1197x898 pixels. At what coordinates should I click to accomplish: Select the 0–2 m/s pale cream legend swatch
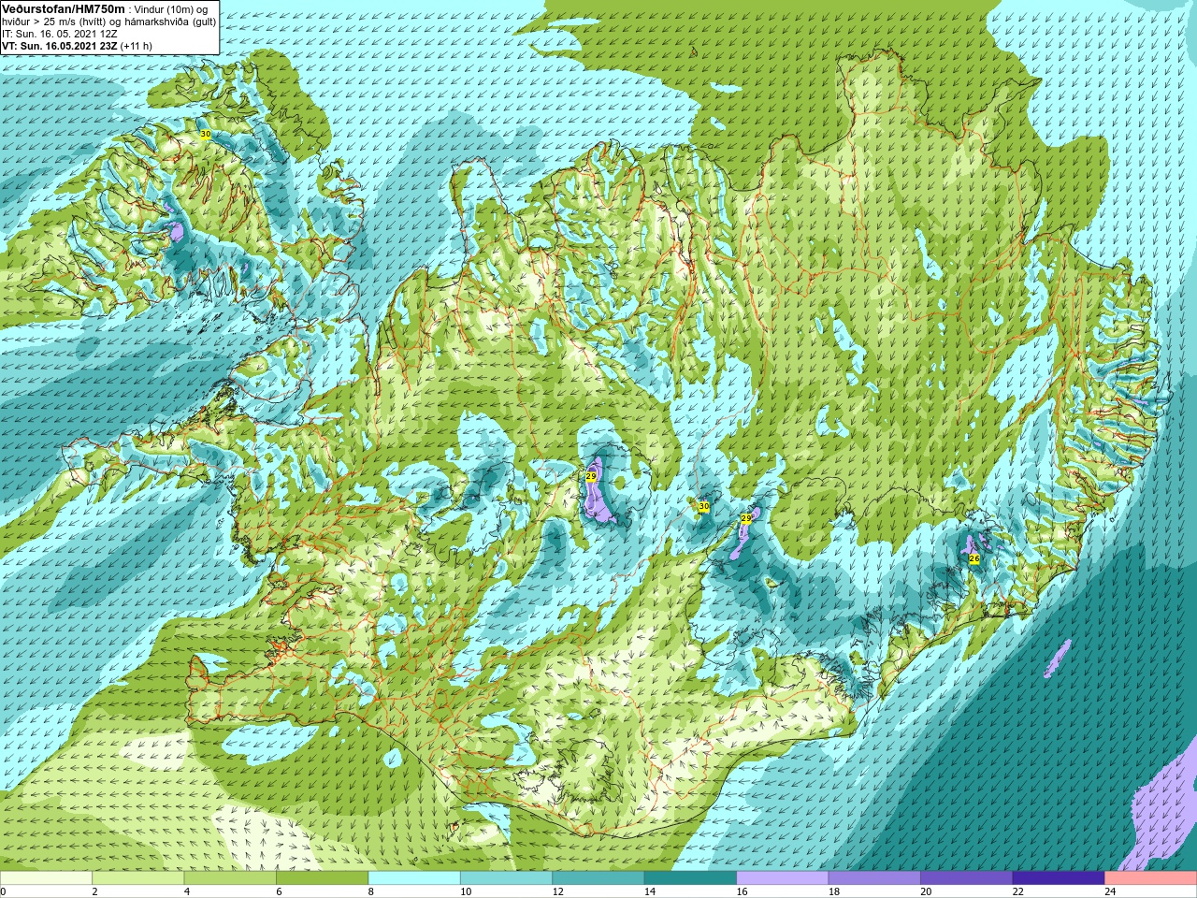click(x=46, y=878)
